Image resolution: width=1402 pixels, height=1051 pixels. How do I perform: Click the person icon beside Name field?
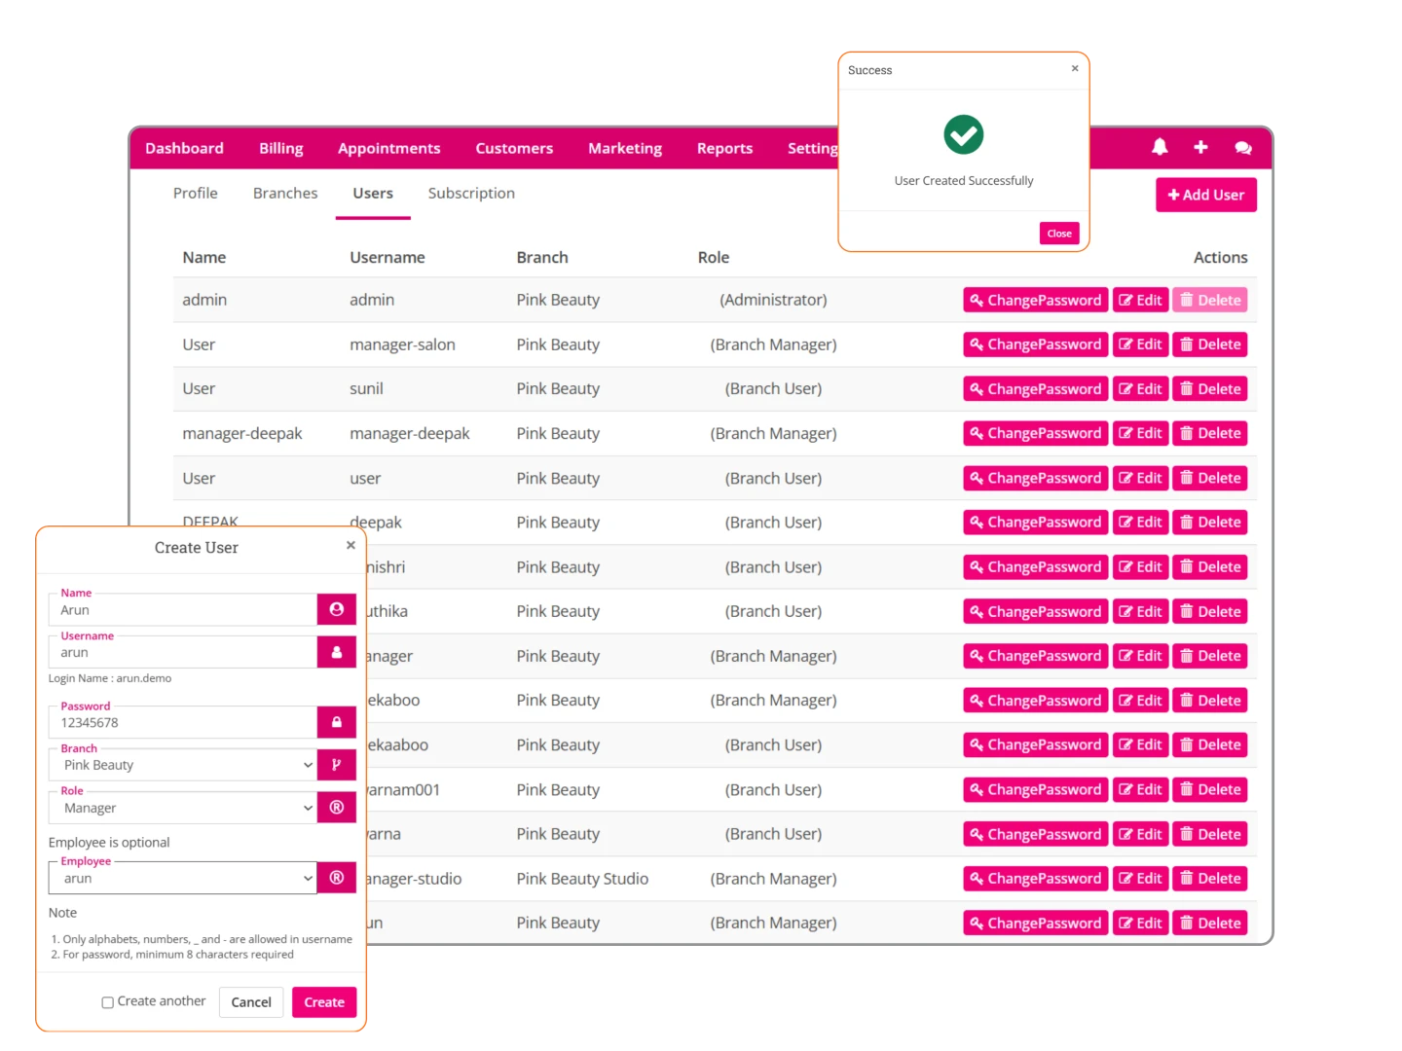pyautogui.click(x=337, y=609)
